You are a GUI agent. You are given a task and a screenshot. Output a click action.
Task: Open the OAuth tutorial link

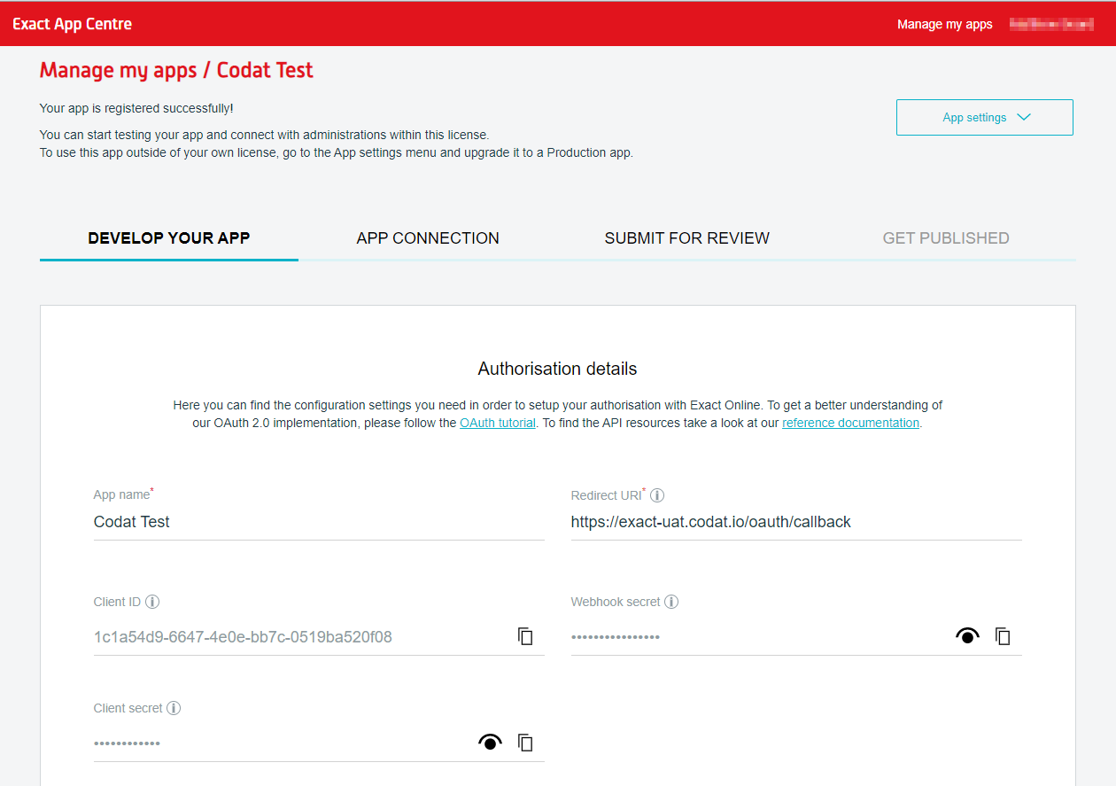[x=497, y=424]
